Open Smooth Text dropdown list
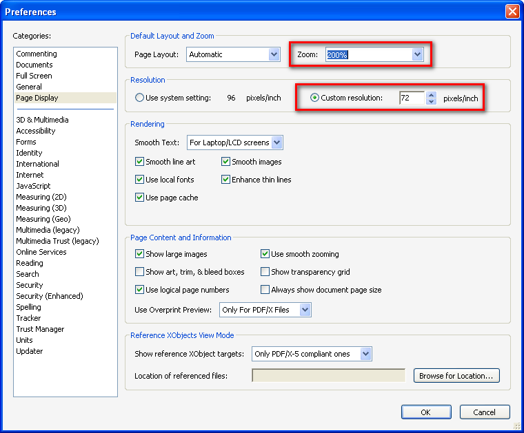524x433 pixels. (277, 142)
